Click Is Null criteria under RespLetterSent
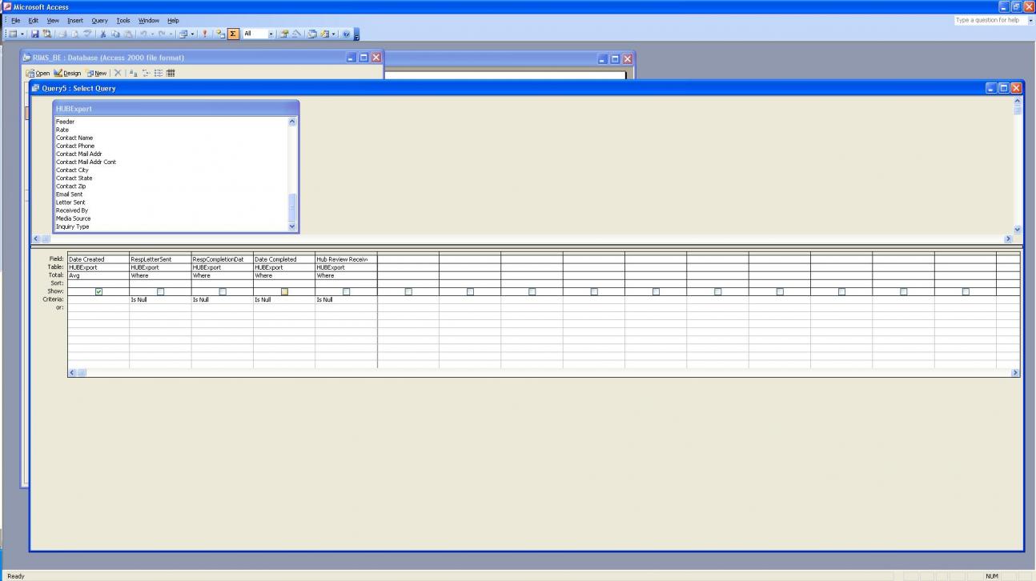Screen dimensions: 1036x581 (160, 299)
